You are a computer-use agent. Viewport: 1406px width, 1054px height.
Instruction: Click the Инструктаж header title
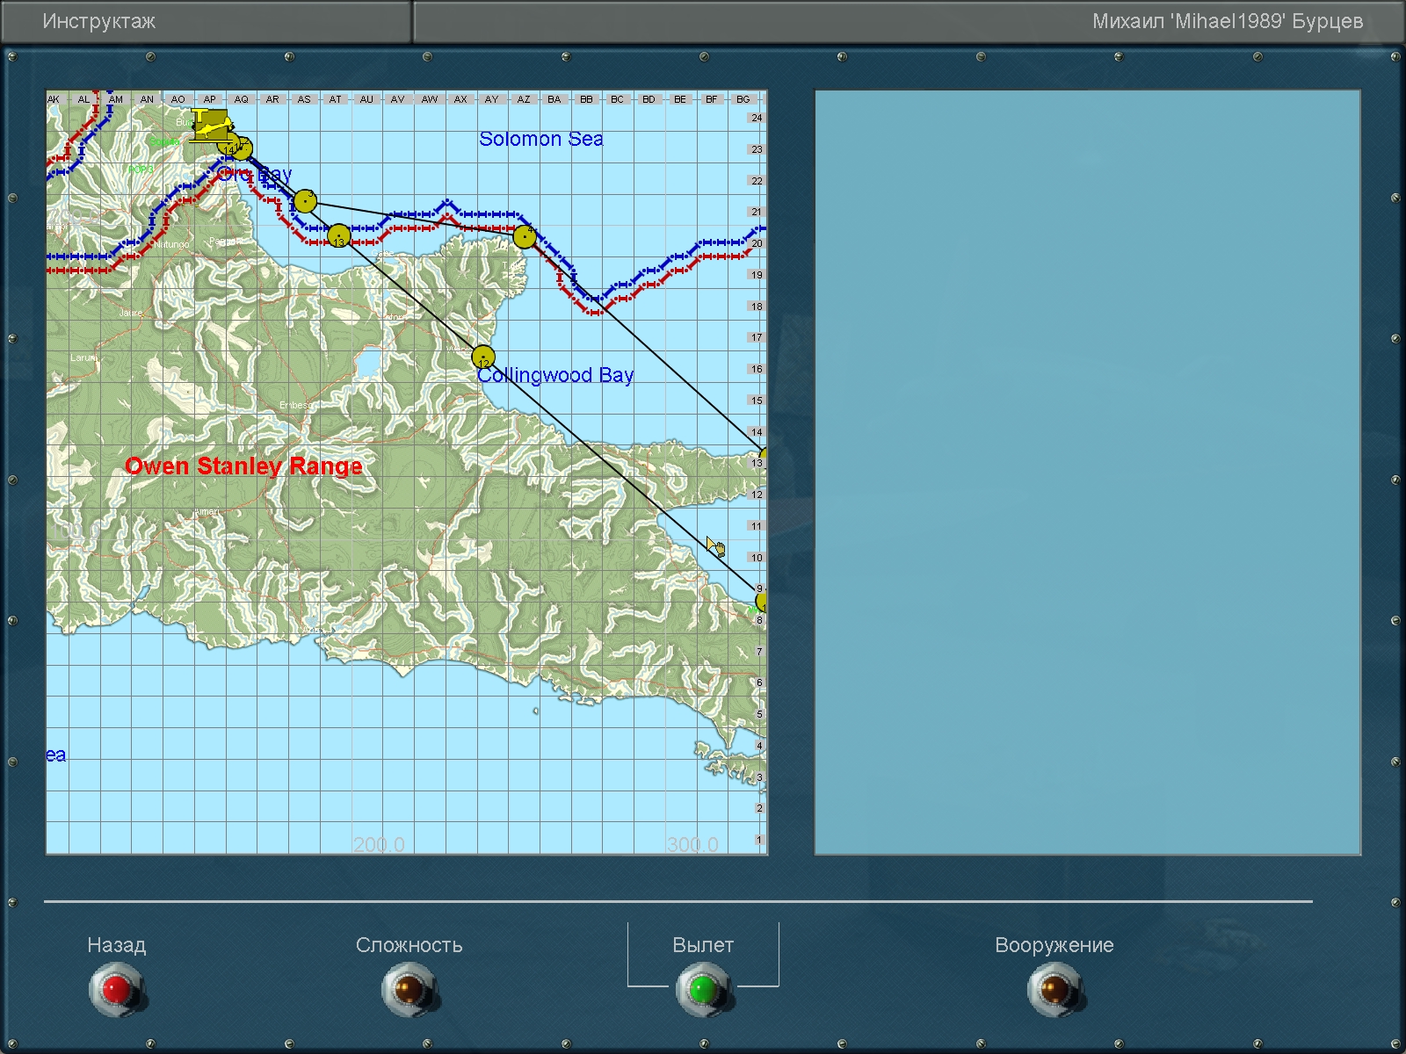pyautogui.click(x=99, y=22)
